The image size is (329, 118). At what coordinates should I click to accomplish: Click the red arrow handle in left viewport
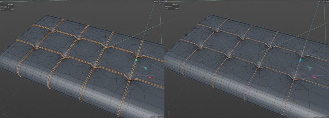[x=150, y=78]
